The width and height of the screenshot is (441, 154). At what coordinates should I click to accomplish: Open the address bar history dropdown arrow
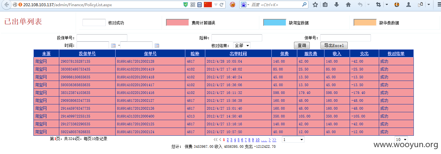coord(215,5)
